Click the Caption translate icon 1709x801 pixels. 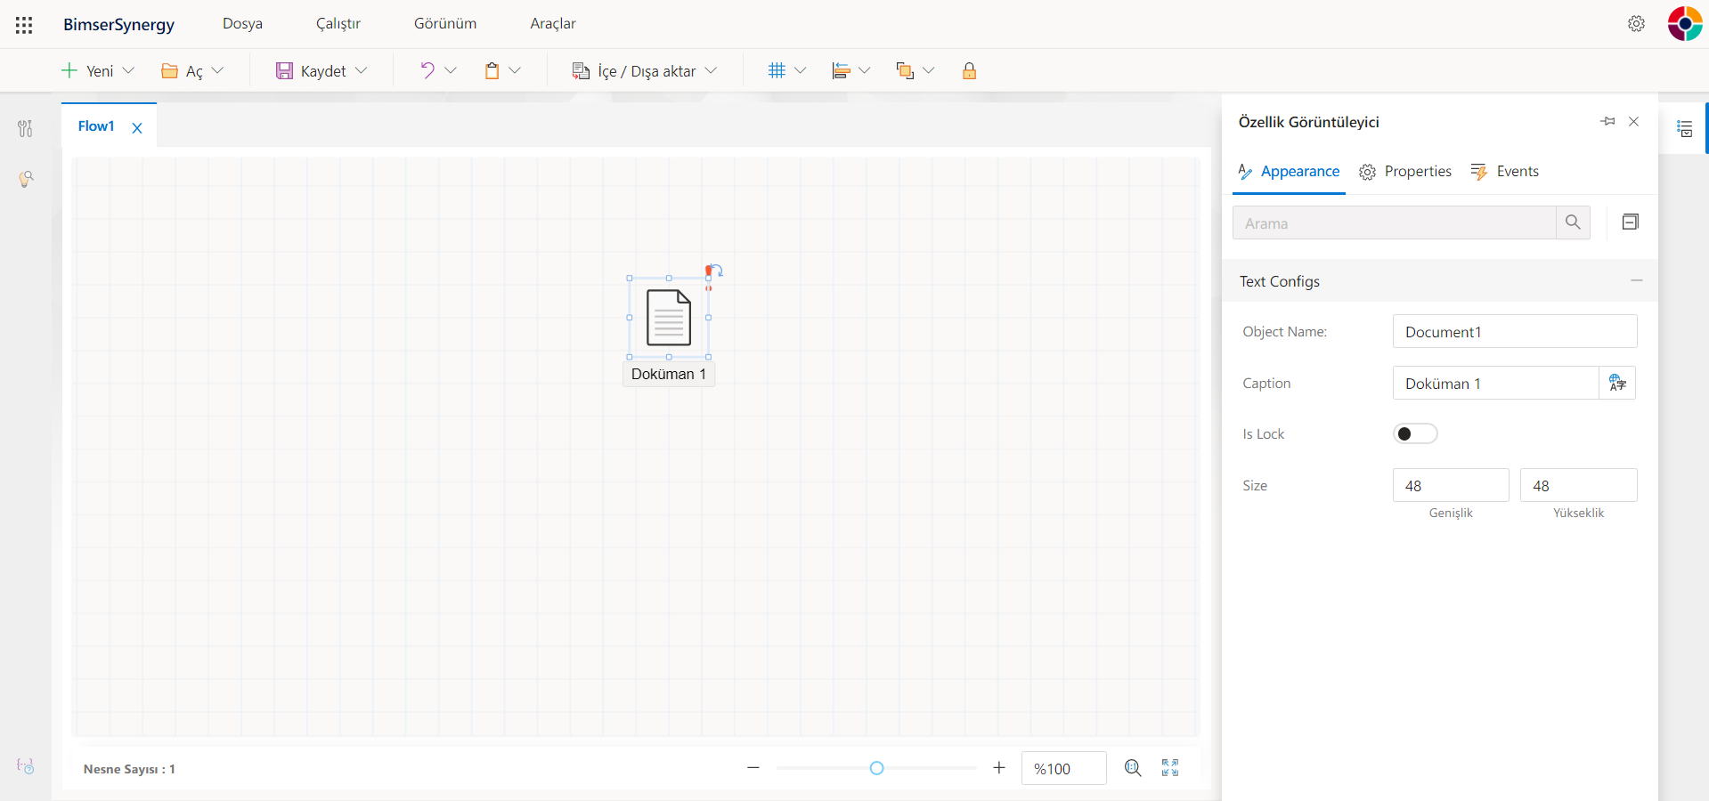(x=1617, y=384)
